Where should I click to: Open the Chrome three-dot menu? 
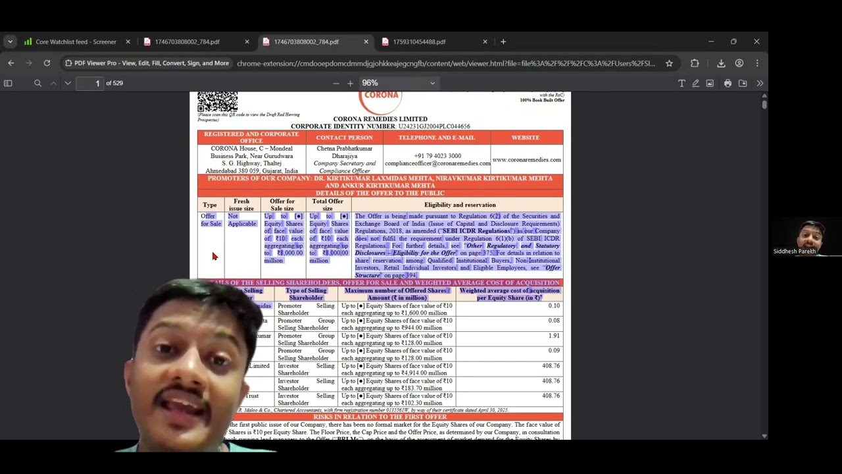coord(757,63)
